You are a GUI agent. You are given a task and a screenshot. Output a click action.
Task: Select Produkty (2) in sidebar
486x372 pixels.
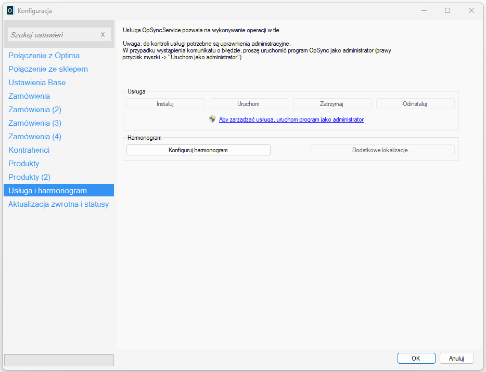pyautogui.click(x=29, y=177)
